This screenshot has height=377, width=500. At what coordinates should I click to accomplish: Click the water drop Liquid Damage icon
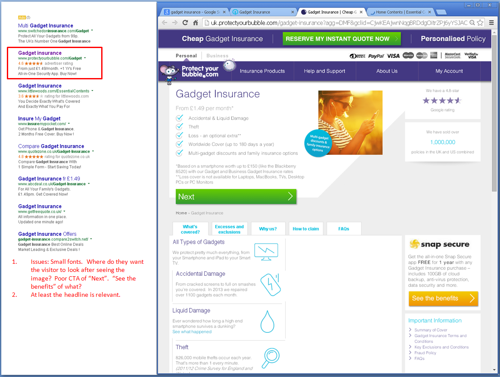coord(267,322)
